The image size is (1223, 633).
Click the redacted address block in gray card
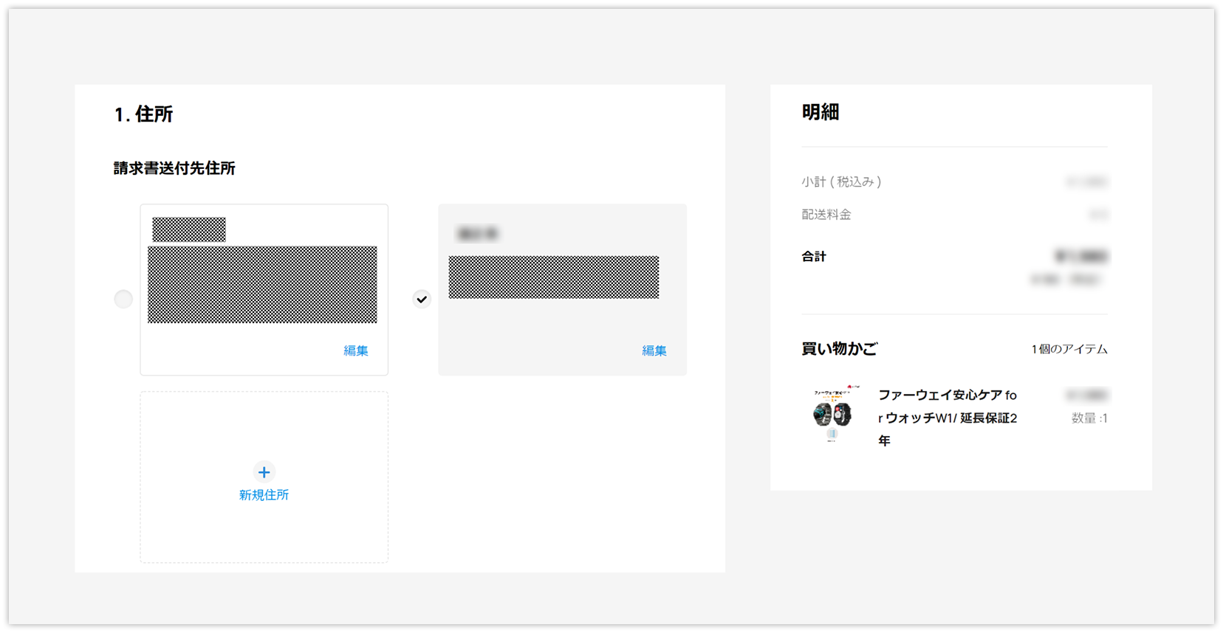[553, 277]
